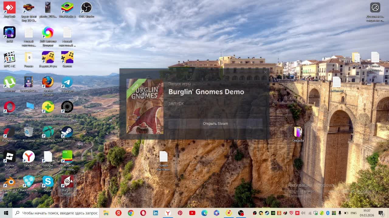This screenshot has width=389, height=218.
Task: Select the DriverPack desktop icon
Action: [48, 134]
